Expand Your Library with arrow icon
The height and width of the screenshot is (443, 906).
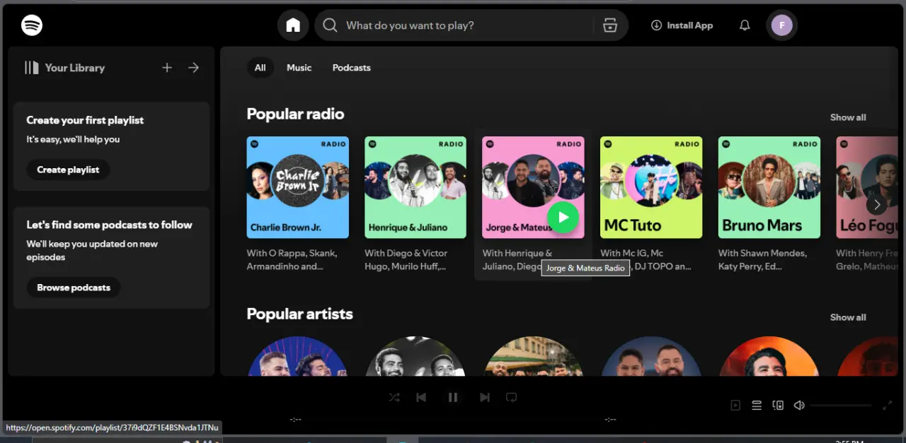click(x=193, y=68)
